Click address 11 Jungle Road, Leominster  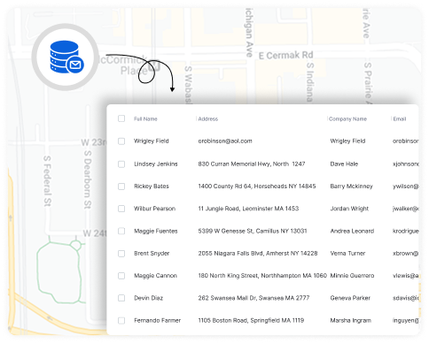[x=248, y=209]
